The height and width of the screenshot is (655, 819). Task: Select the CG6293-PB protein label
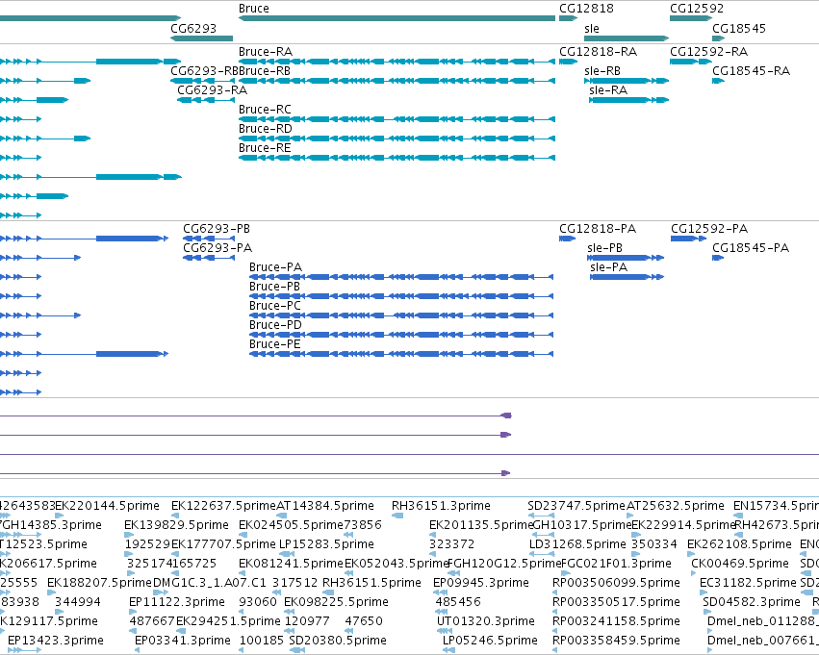point(217,229)
